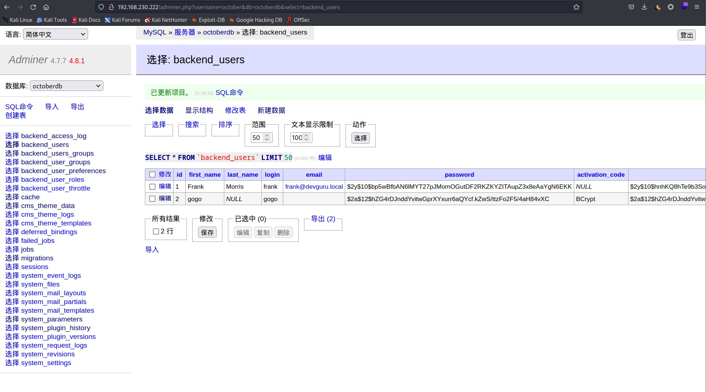706x392 pixels.
Task: Tick the whole result 2 行 checkbox
Action: (156, 231)
